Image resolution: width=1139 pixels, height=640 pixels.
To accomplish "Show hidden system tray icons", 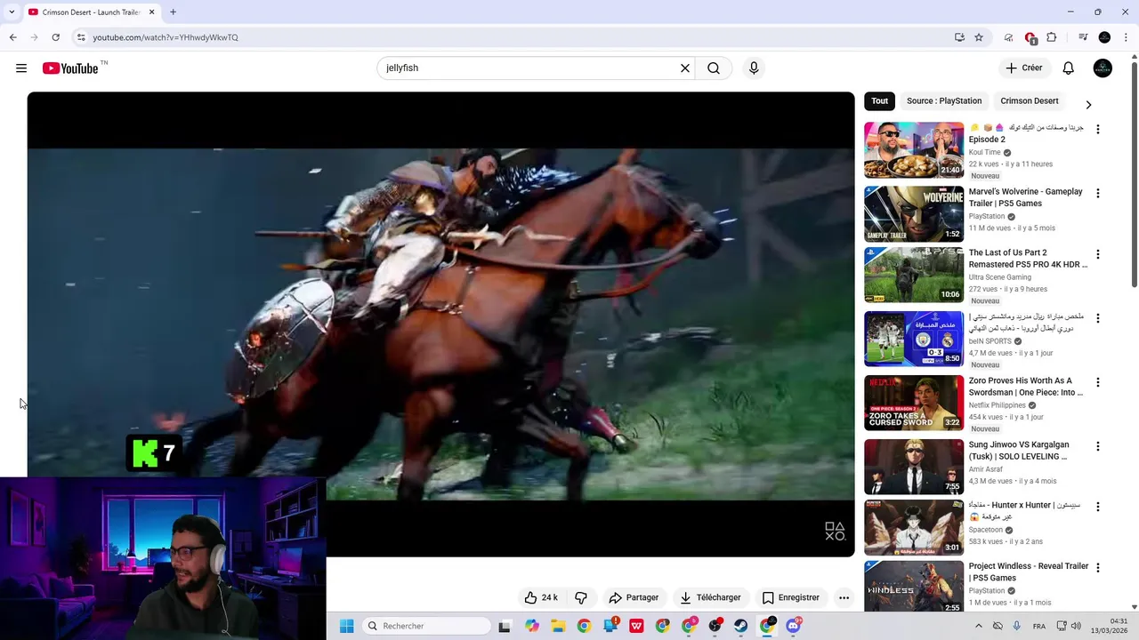I will coord(978,626).
